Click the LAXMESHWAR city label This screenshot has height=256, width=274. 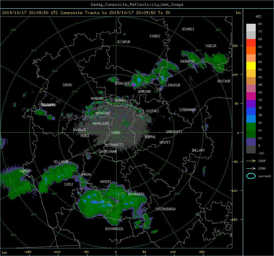coord(108,152)
